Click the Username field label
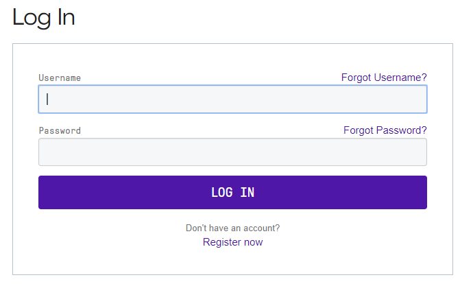Viewport: 460px width, 284px height. pyautogui.click(x=60, y=78)
